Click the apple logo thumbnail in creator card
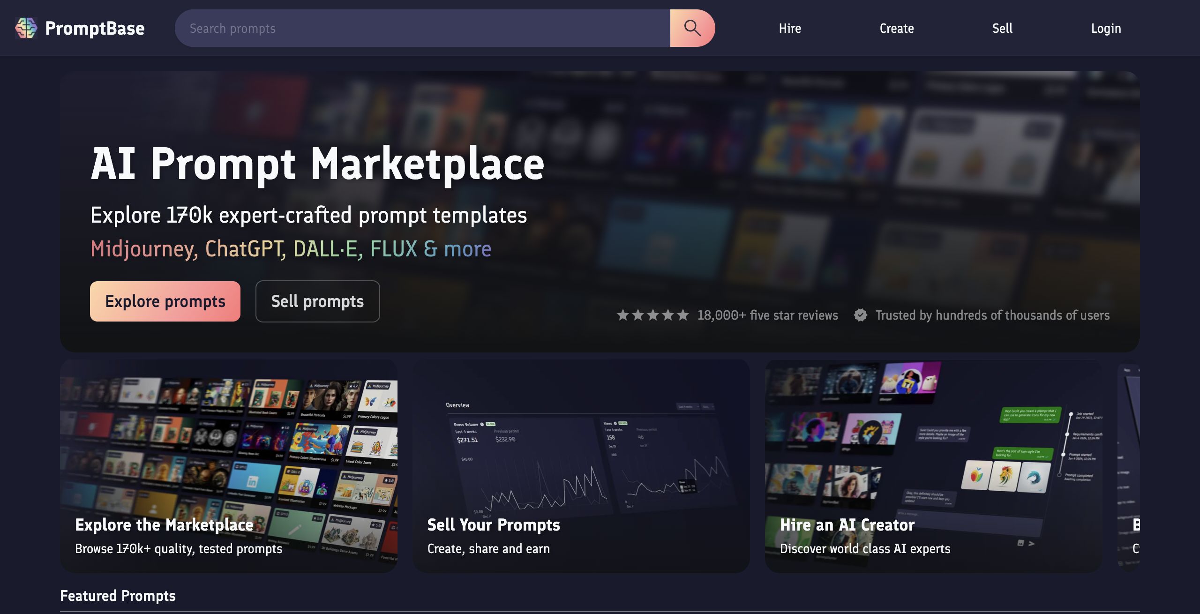The height and width of the screenshot is (614, 1200). tap(976, 476)
